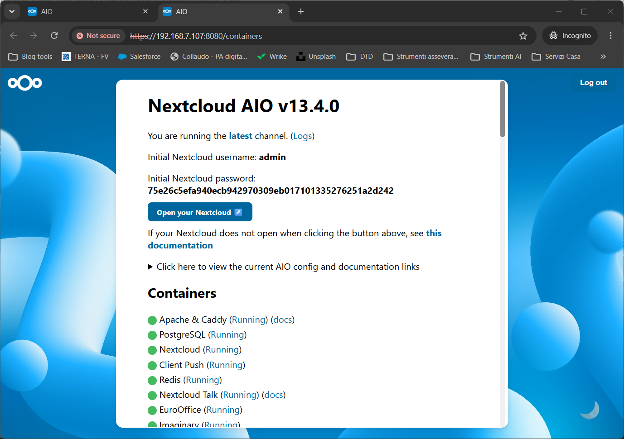Switch to the first AIO tab
The image size is (624, 439).
[x=88, y=11]
